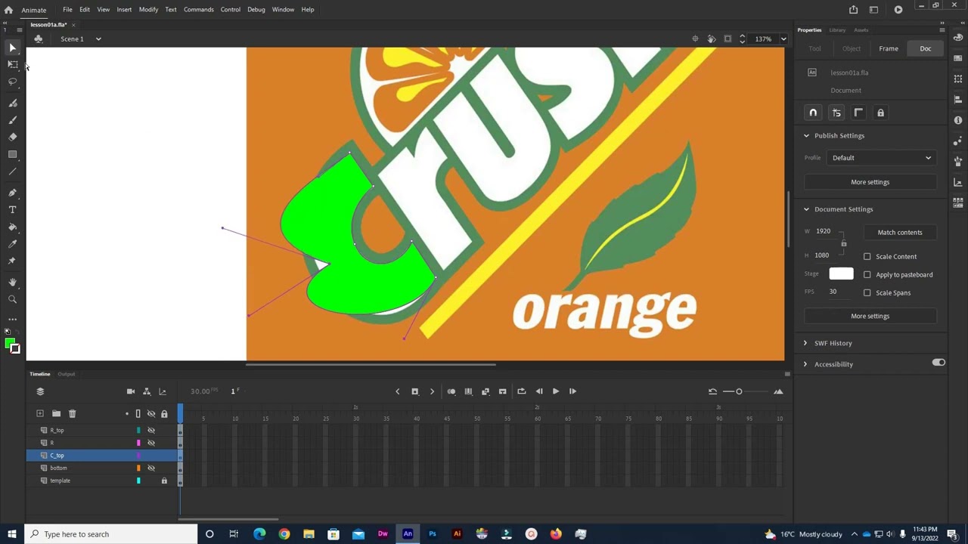Select the Eyedropper tool
Screen dimensions: 968x544
[12, 244]
